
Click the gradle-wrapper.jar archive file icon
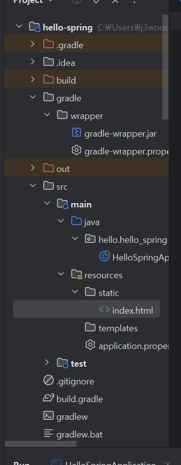click(77, 133)
